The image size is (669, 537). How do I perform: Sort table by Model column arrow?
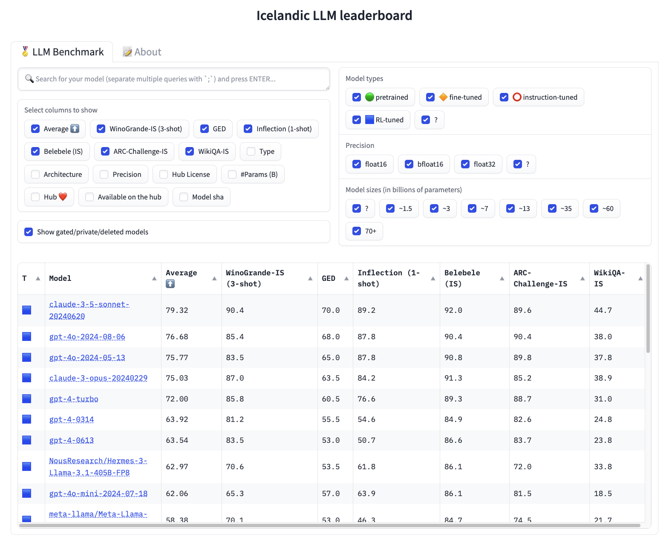154,278
